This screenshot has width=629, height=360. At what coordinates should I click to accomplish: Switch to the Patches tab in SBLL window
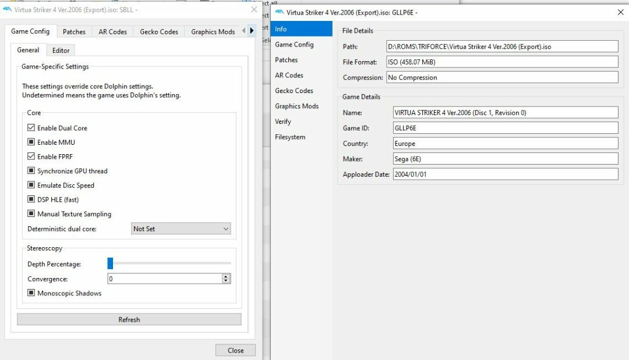pos(74,31)
